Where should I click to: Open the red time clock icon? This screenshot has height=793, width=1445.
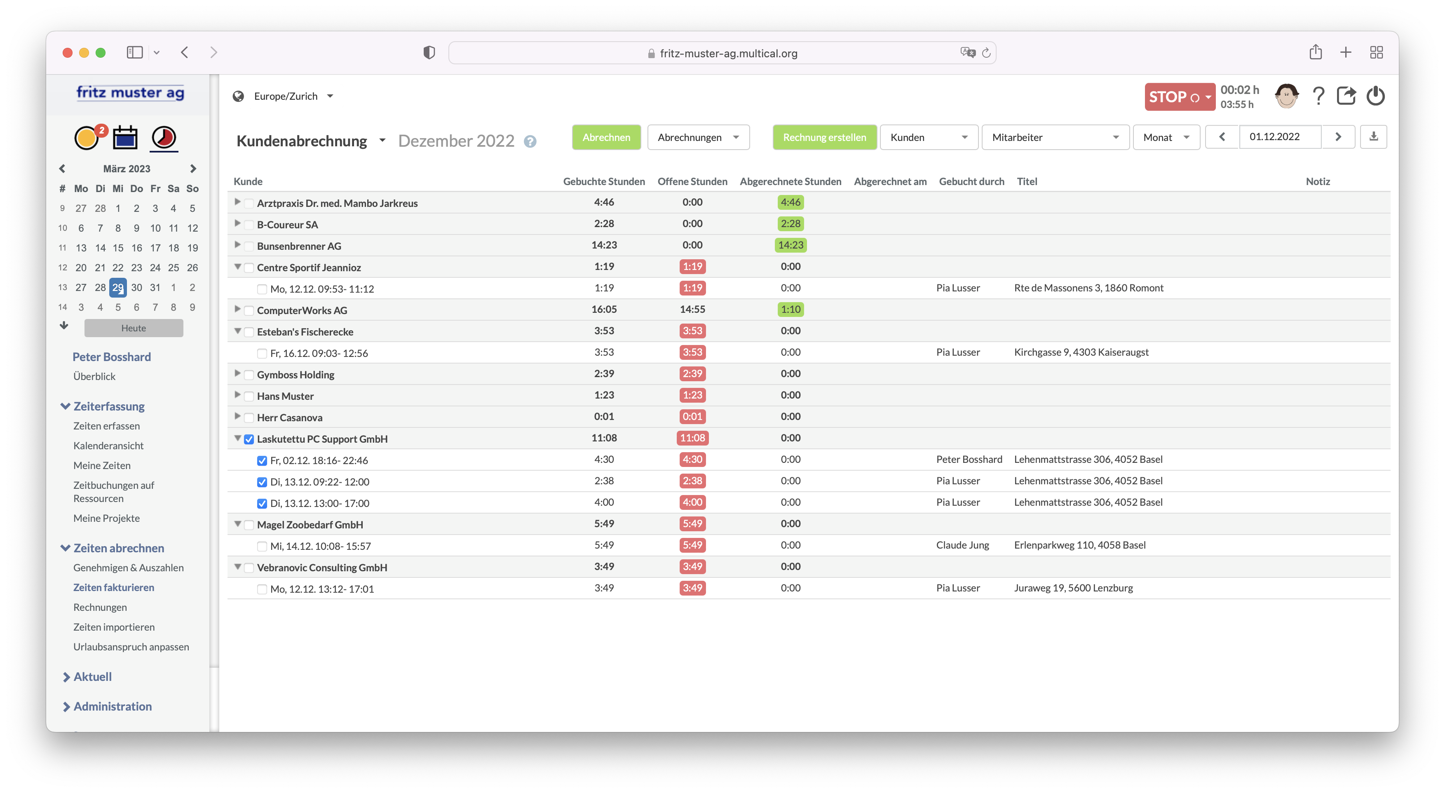click(164, 138)
